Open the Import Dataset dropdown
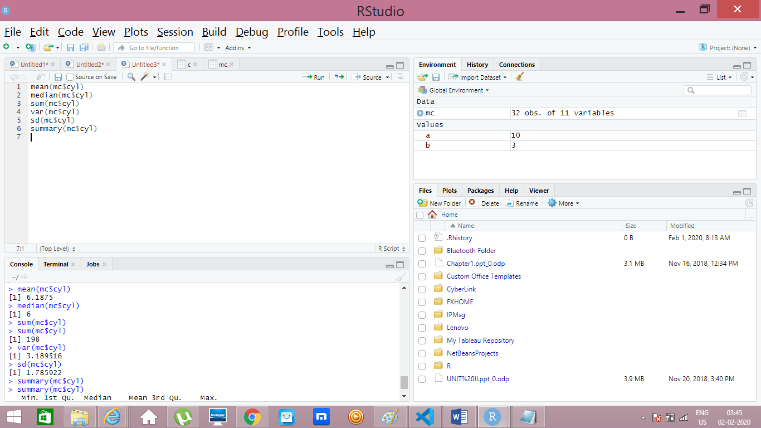This screenshot has height=428, width=761. point(482,77)
